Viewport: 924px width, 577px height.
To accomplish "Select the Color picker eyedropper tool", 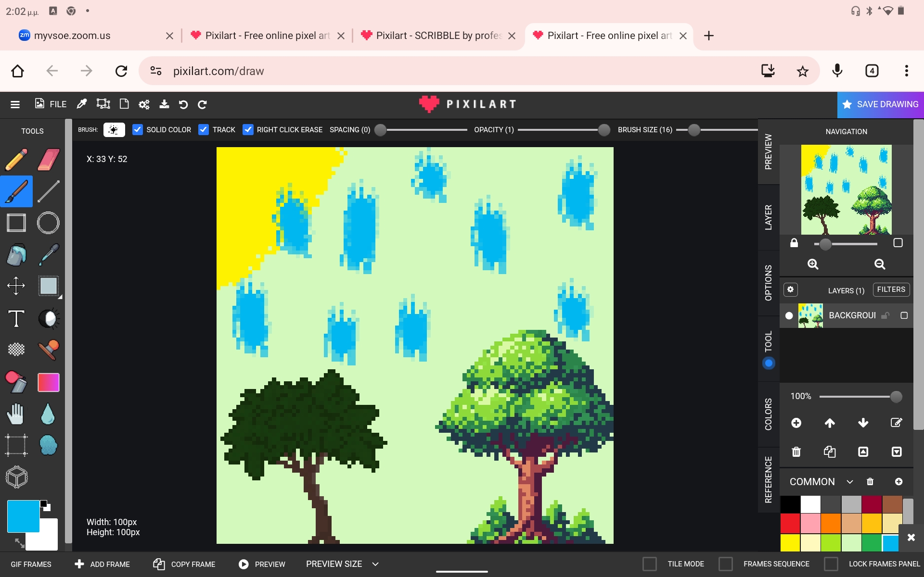I will pos(48,255).
